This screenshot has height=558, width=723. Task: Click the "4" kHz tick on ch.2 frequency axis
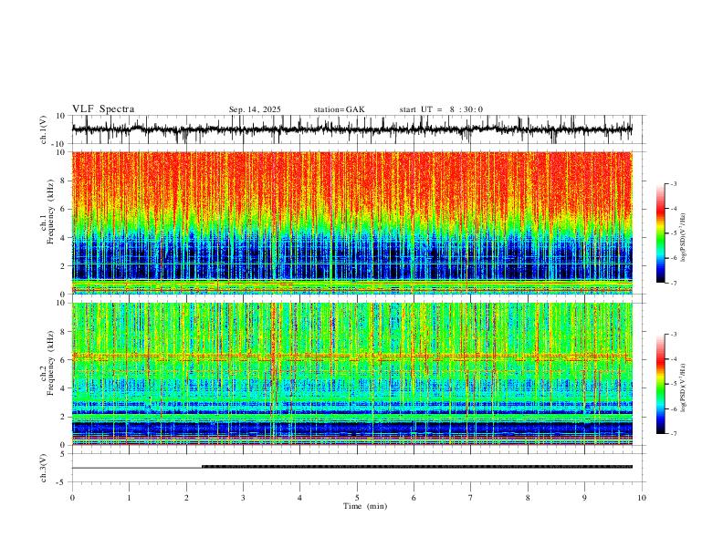[x=63, y=388]
